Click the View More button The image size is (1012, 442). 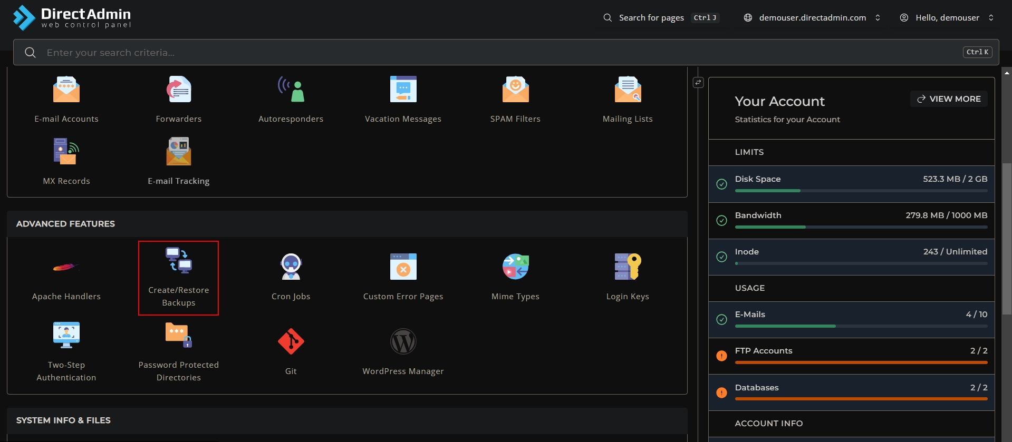[x=949, y=99]
